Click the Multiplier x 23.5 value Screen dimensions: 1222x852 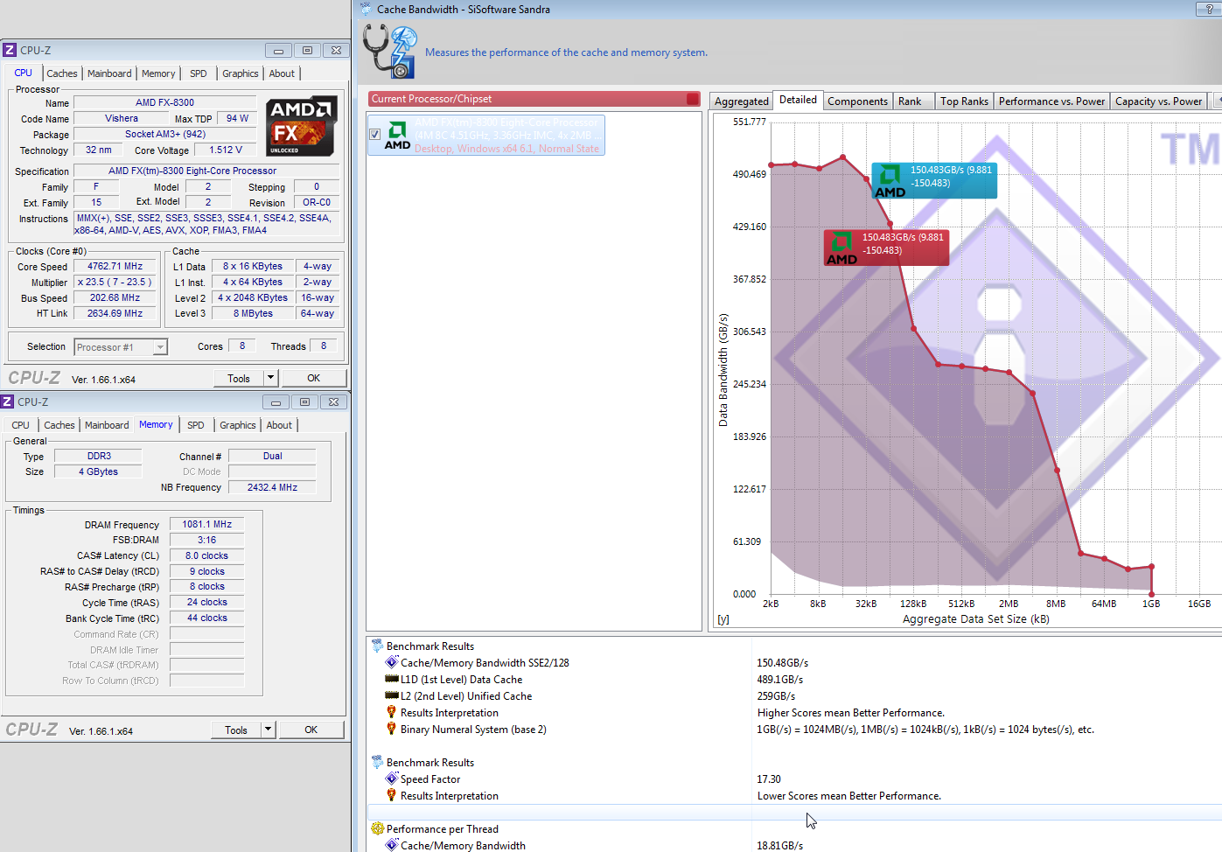point(115,283)
